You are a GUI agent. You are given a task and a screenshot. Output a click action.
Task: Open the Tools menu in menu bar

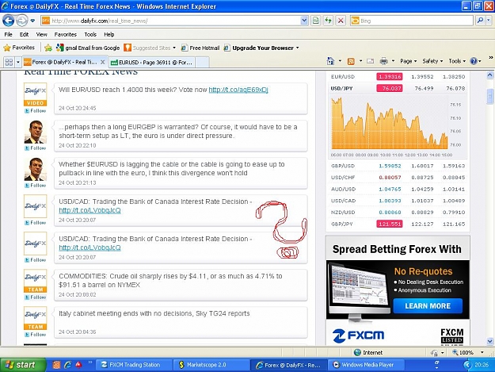click(x=90, y=34)
